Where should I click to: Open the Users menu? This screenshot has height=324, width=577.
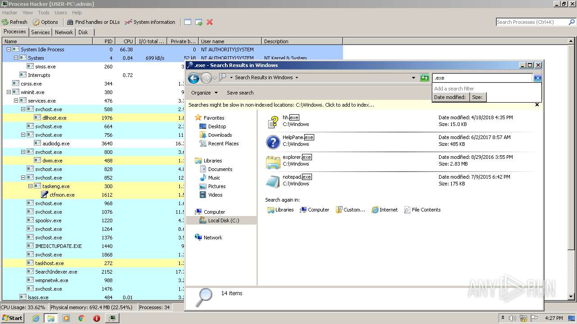61,13
